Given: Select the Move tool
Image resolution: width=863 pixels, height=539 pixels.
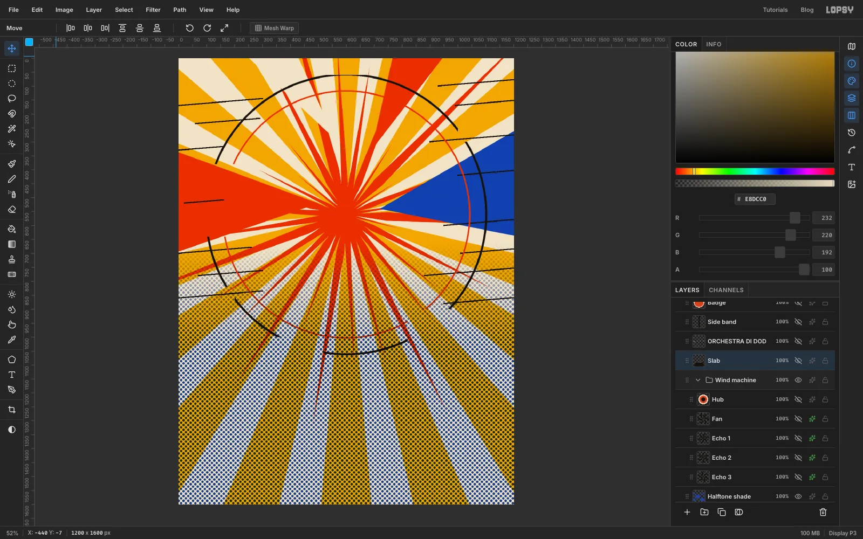Looking at the screenshot, I should coord(12,49).
